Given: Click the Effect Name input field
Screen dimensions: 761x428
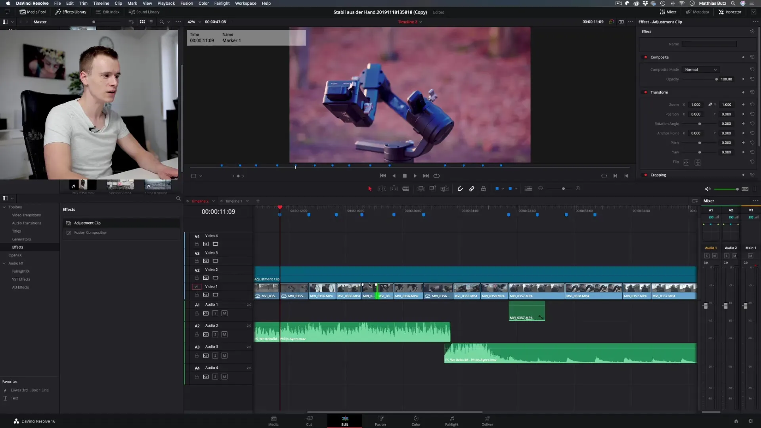Looking at the screenshot, I should [x=709, y=44].
